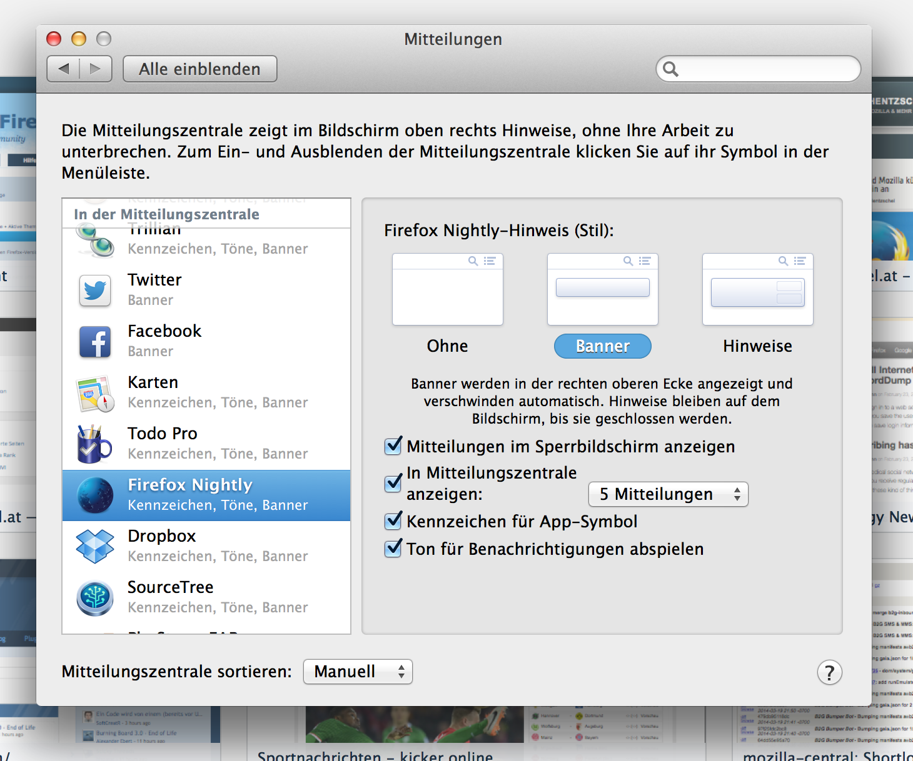The width and height of the screenshot is (913, 761).
Task: Go forward with the right arrow button
Action: (96, 69)
